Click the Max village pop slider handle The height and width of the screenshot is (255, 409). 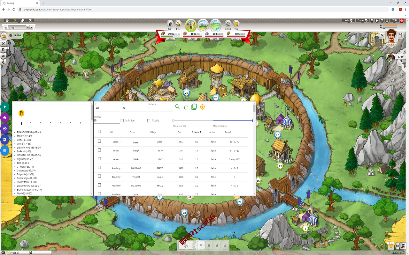pos(252,120)
